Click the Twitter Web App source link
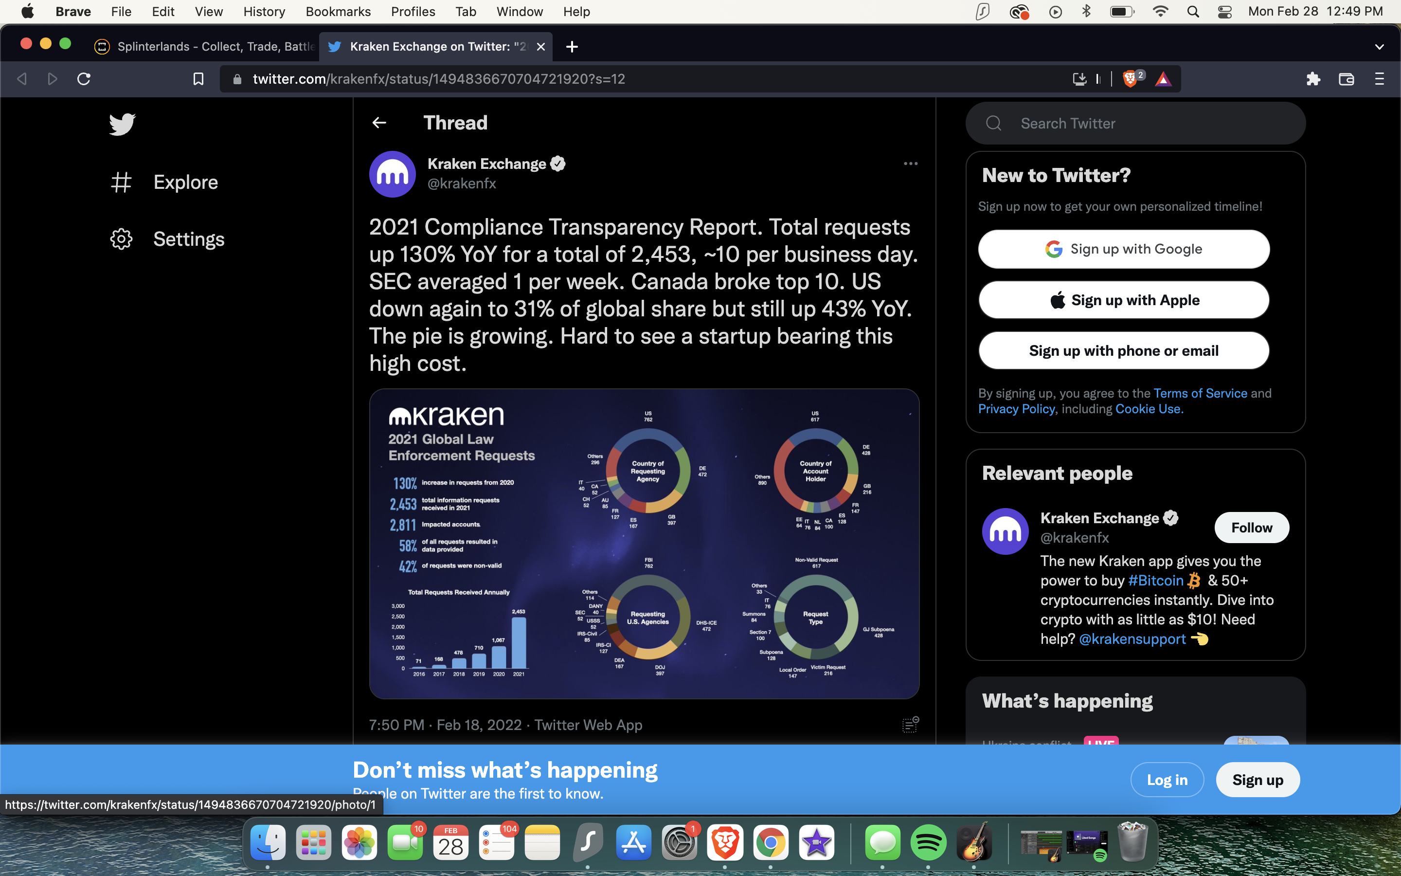Image resolution: width=1401 pixels, height=876 pixels. pos(588,725)
